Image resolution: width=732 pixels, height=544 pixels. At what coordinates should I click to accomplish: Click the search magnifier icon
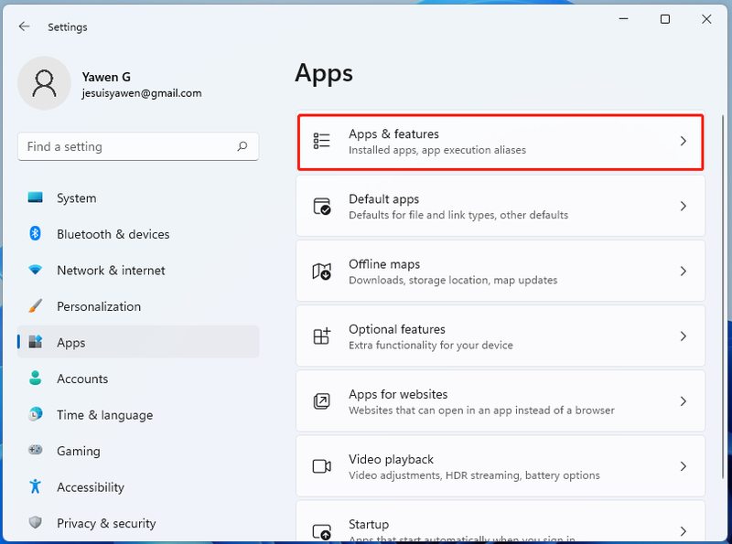coord(242,146)
